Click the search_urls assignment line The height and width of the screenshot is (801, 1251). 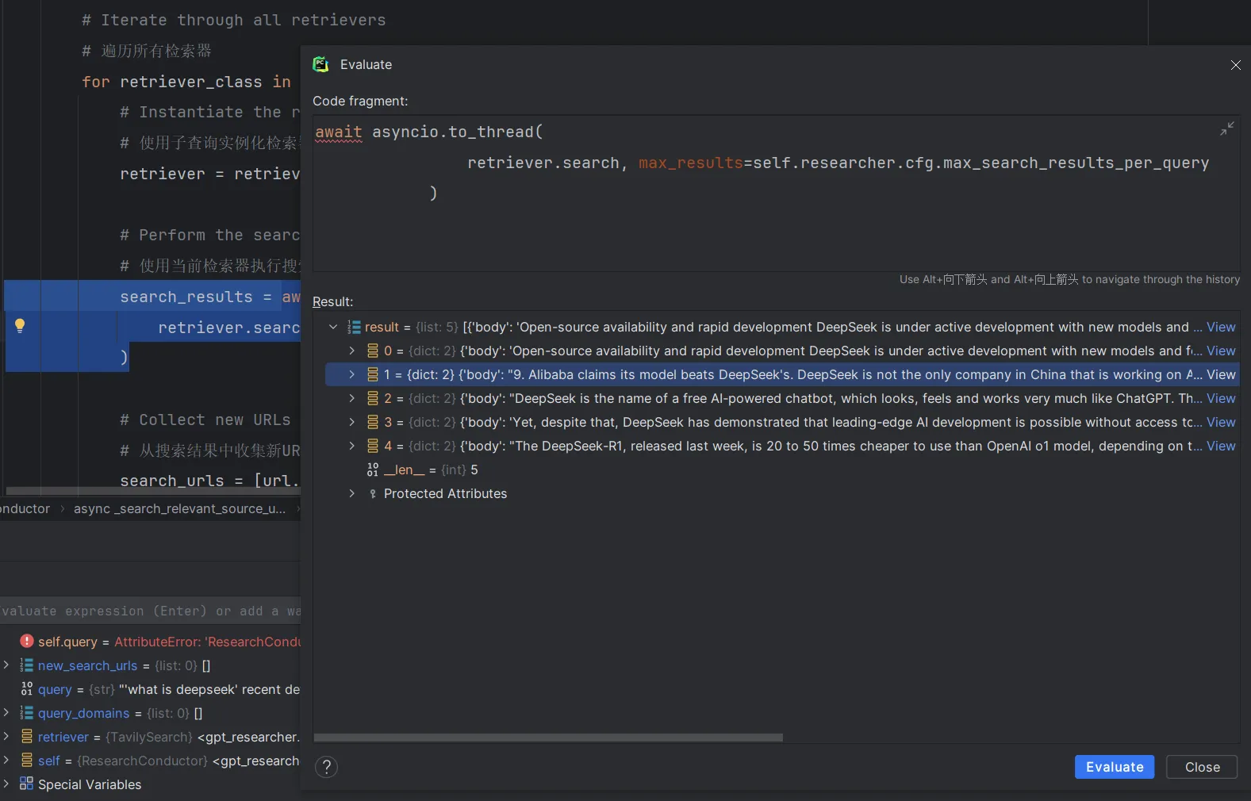pos(210,481)
